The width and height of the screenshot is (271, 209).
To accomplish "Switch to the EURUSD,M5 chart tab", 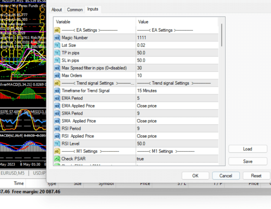I will tap(13, 173).
